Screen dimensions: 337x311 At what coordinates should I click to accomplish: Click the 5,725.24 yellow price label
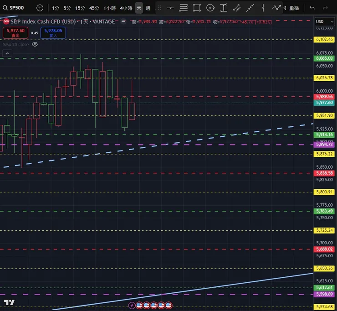click(x=324, y=230)
